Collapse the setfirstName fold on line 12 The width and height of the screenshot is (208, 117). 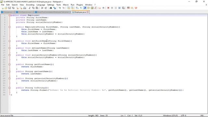(x=9, y=41)
